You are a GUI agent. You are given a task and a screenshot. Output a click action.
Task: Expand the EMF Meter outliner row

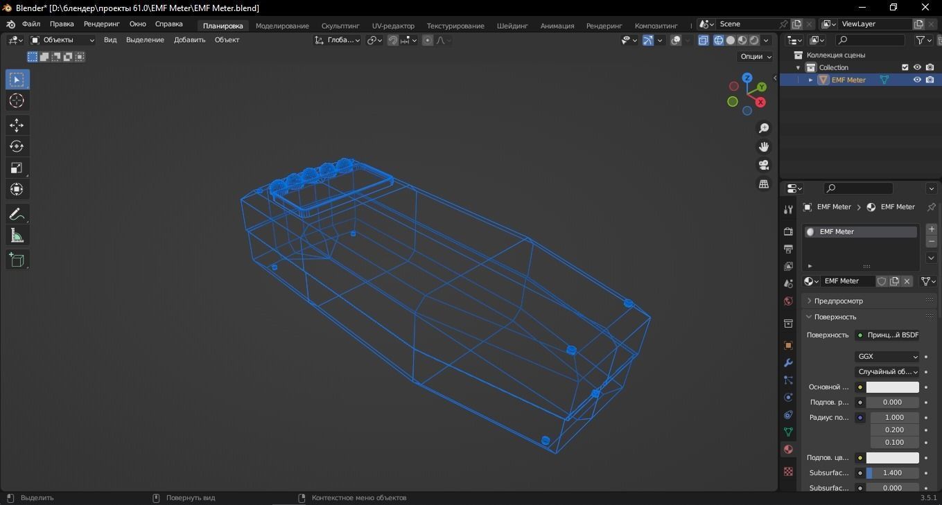(810, 80)
